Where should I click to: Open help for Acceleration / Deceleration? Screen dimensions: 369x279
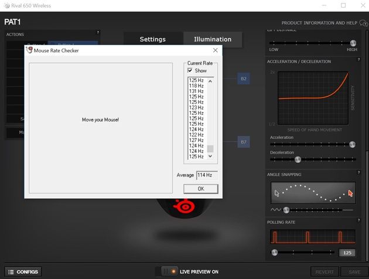[358, 60]
